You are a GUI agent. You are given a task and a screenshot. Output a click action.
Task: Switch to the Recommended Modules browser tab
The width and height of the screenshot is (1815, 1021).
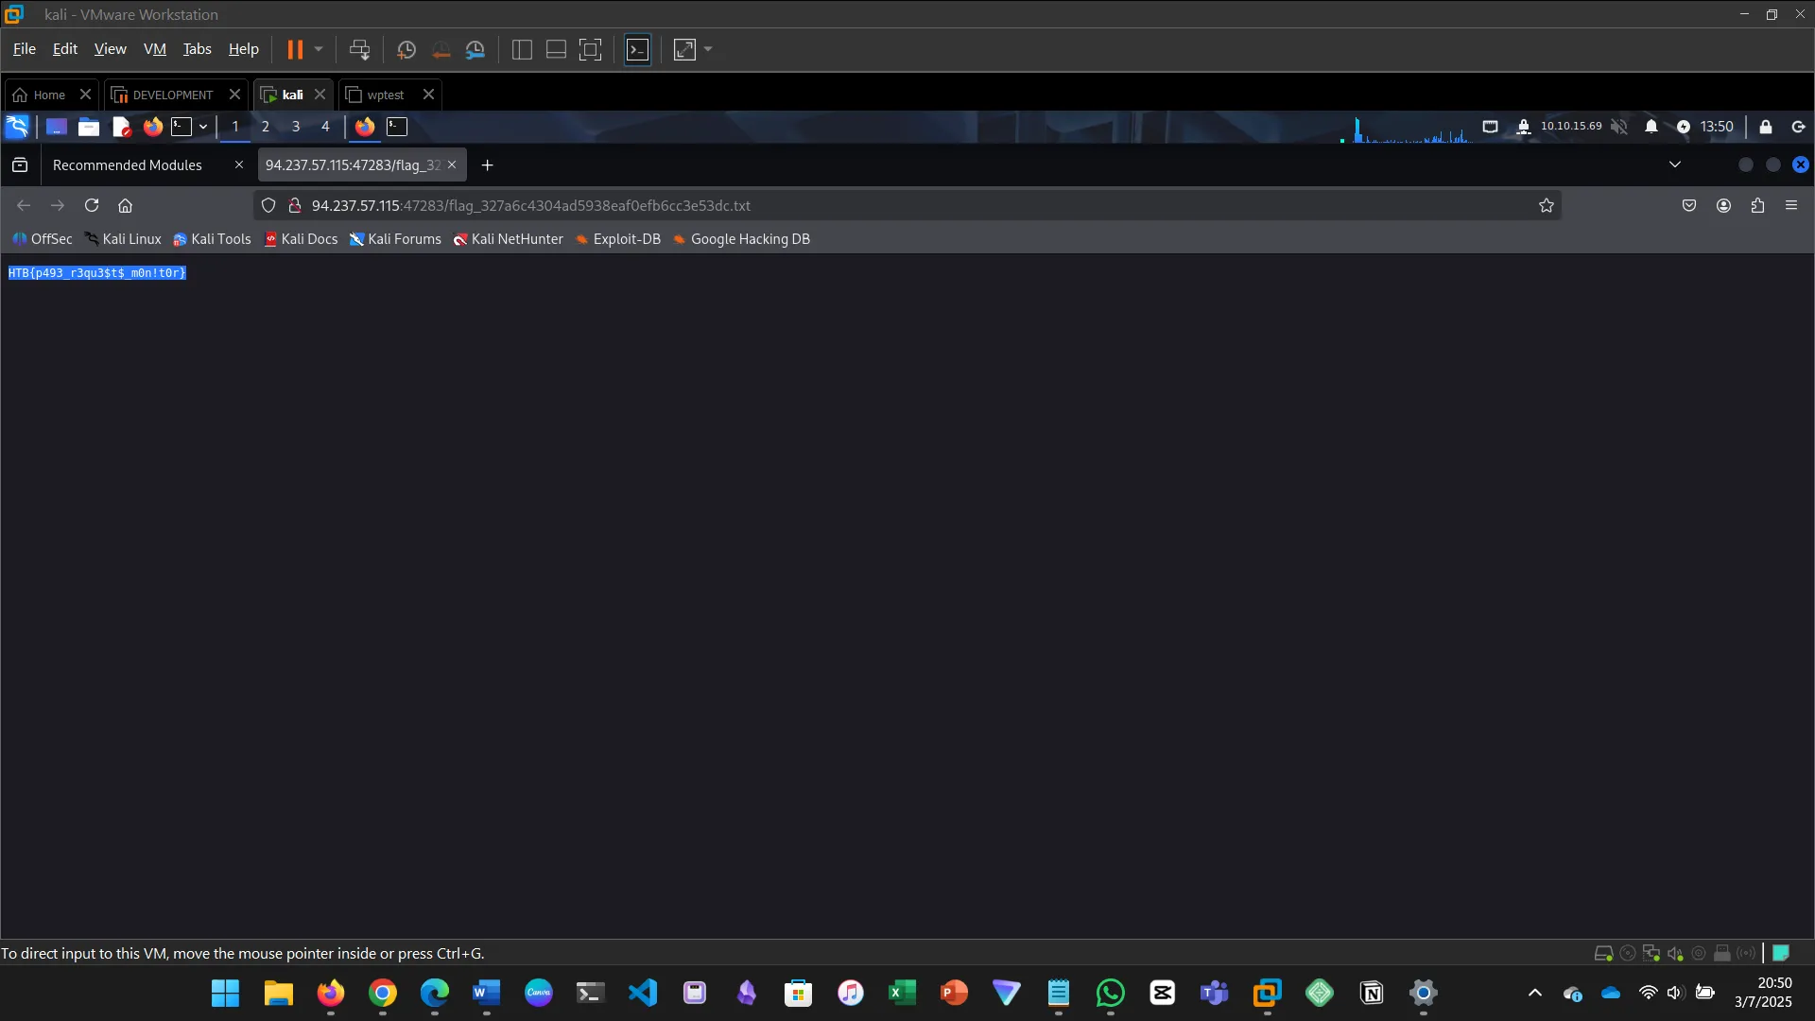click(x=128, y=165)
